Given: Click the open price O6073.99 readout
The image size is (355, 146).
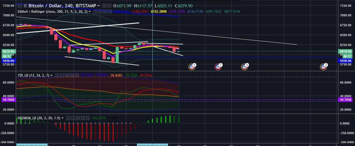Looking at the screenshot, I should coord(122,6).
